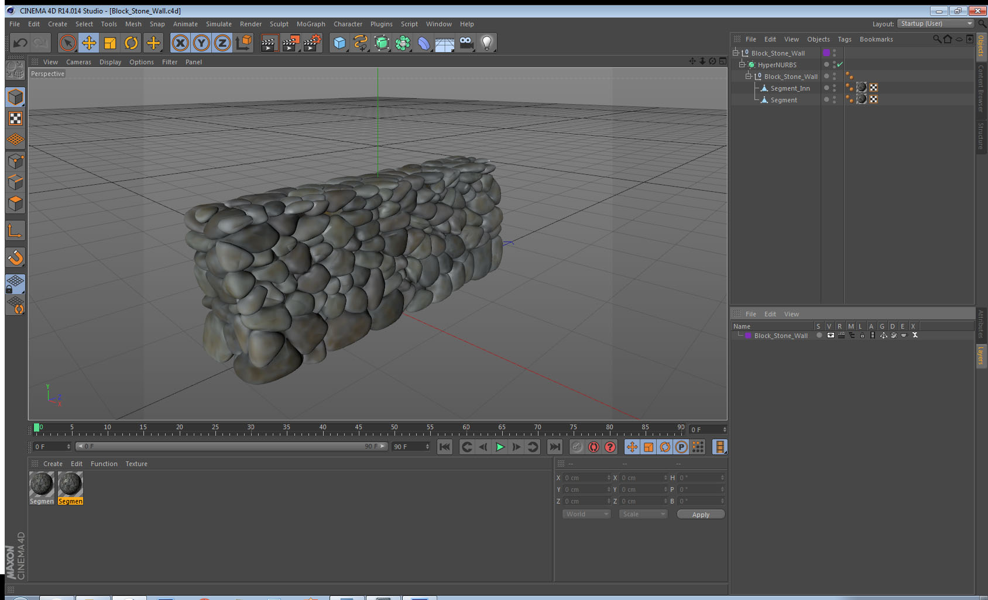Click the HyperNURBS generator icon
This screenshot has width=988, height=600.
pyautogui.click(x=382, y=43)
